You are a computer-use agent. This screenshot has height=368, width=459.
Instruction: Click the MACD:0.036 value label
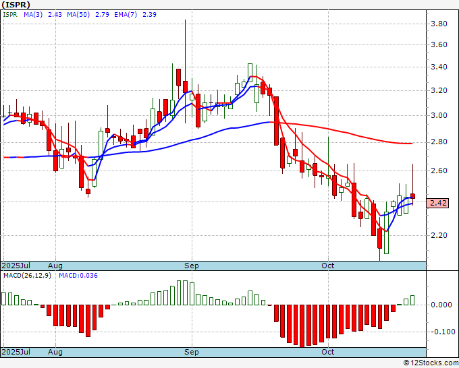[78, 276]
